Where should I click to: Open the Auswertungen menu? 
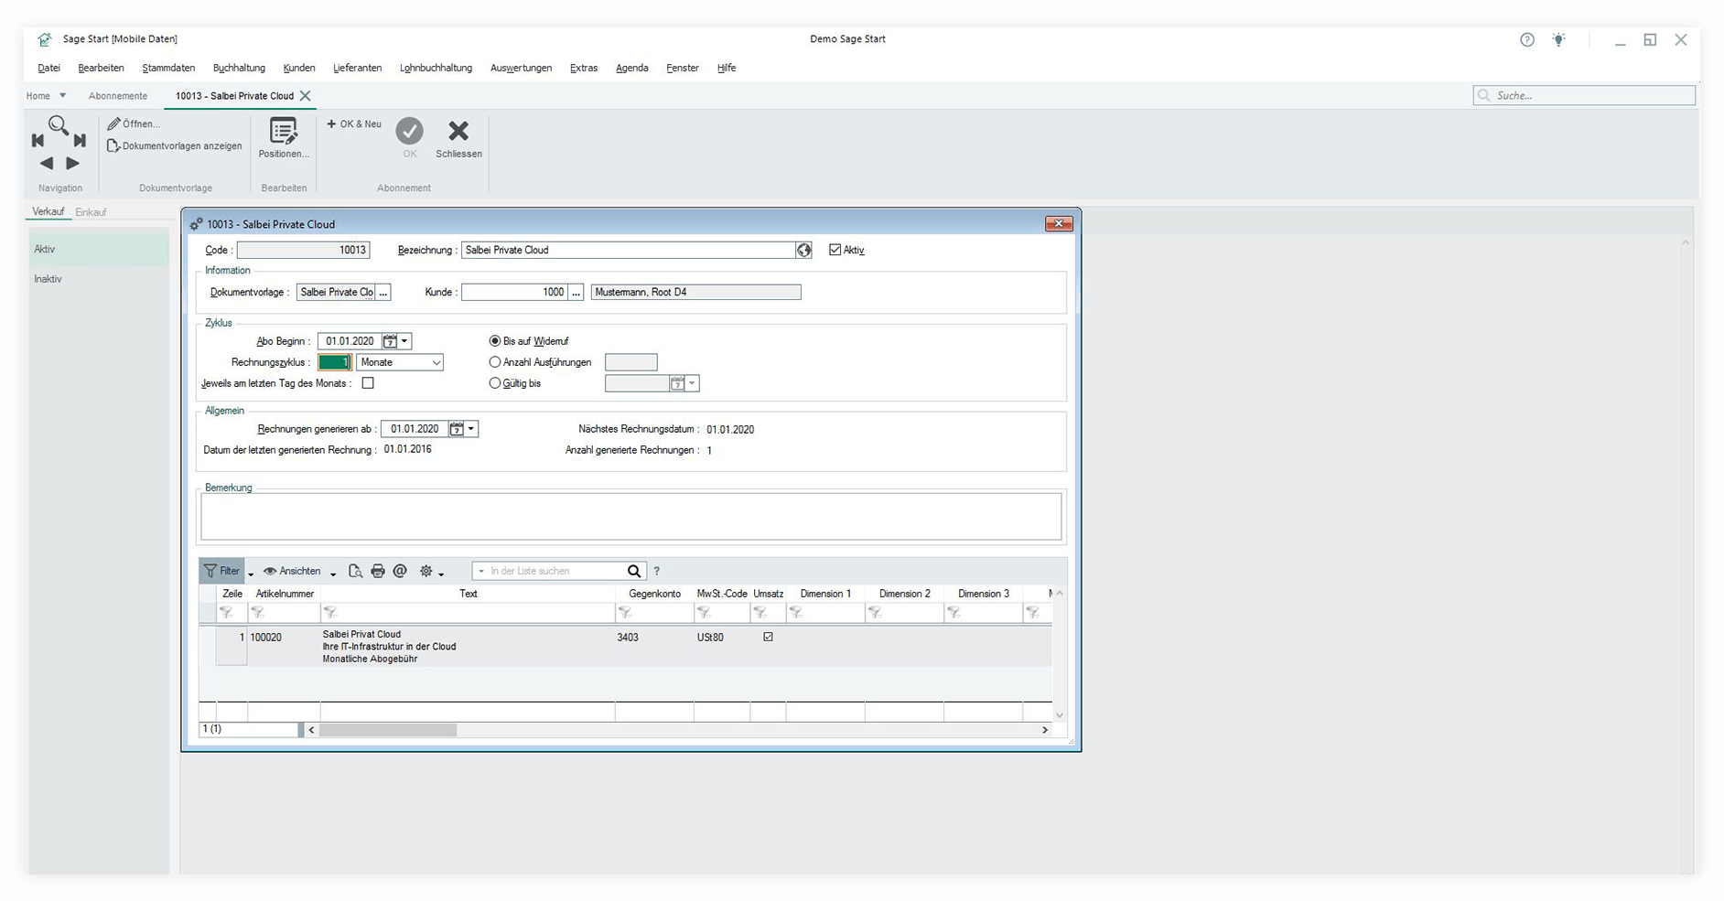pos(521,68)
